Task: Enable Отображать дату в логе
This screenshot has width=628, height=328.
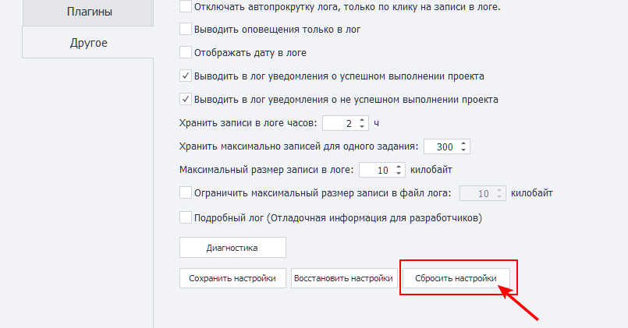Action: [186, 53]
